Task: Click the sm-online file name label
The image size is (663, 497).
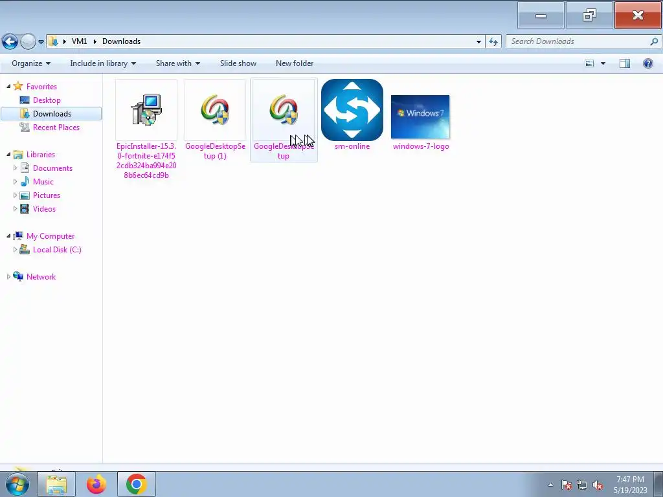Action: (352, 146)
